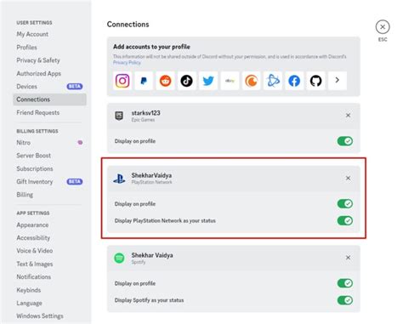Open Server Boost settings
403x324 pixels.
[x=49, y=156]
